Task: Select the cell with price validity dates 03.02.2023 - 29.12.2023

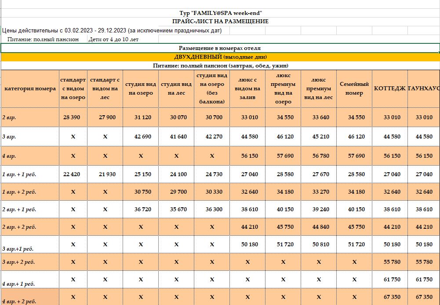Action: click(x=112, y=31)
